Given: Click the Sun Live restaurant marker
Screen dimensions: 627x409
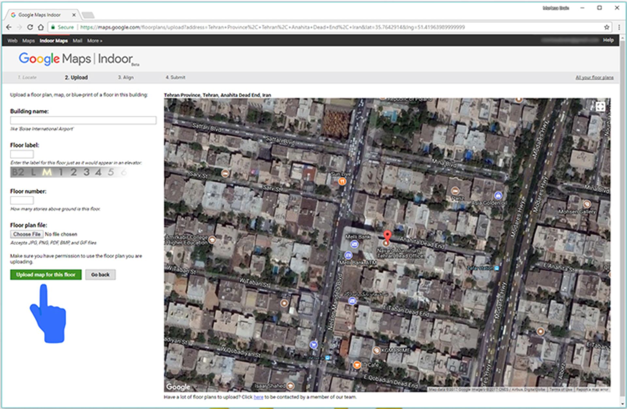Looking at the screenshot, I should pos(342,181).
